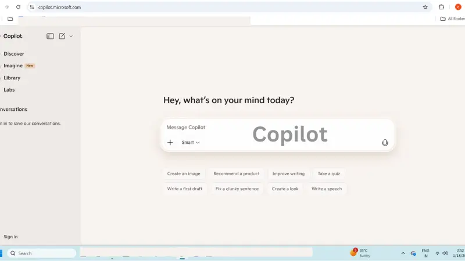The image size is (465, 261).
Task: Open the All Bookmarks folder
Action: [x=452, y=19]
